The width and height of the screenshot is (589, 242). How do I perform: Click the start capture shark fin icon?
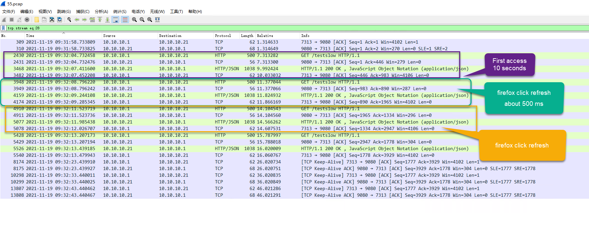[x=4, y=20]
